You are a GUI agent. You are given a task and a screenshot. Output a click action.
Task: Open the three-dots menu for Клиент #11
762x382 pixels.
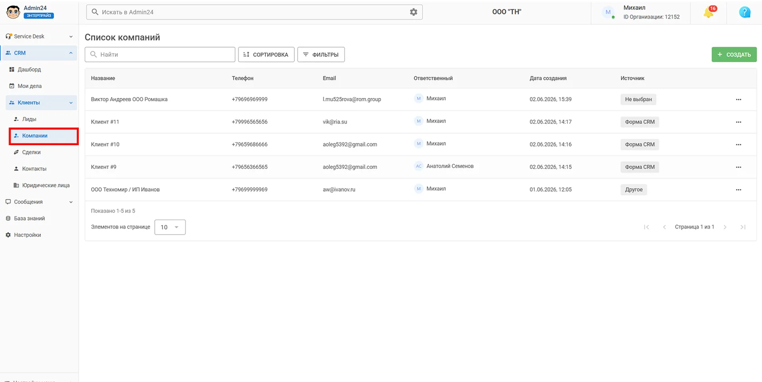pos(738,122)
